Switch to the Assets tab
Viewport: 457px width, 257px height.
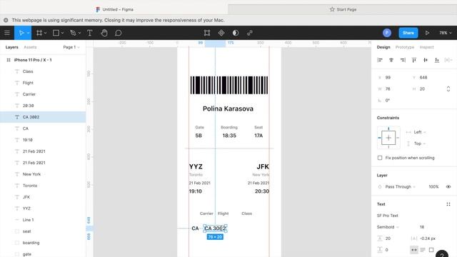(x=30, y=47)
